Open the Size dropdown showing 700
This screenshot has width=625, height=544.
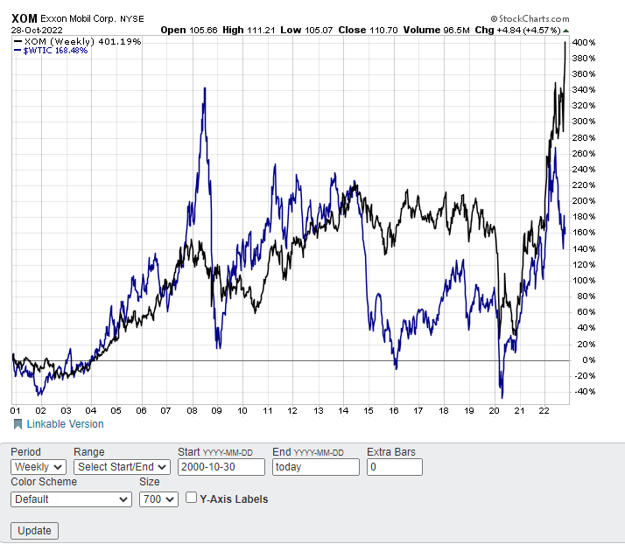158,499
